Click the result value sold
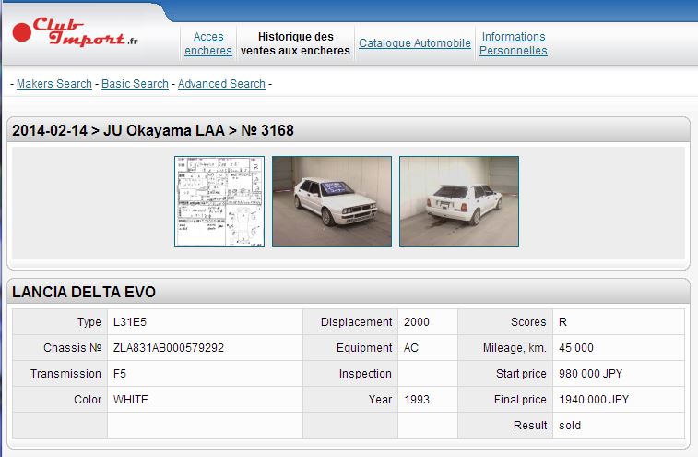Image resolution: width=698 pixels, height=457 pixels. point(570,426)
